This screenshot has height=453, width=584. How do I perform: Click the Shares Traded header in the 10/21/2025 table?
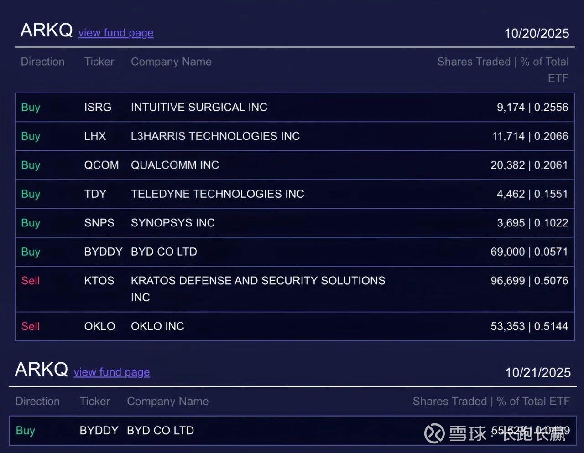491,401
